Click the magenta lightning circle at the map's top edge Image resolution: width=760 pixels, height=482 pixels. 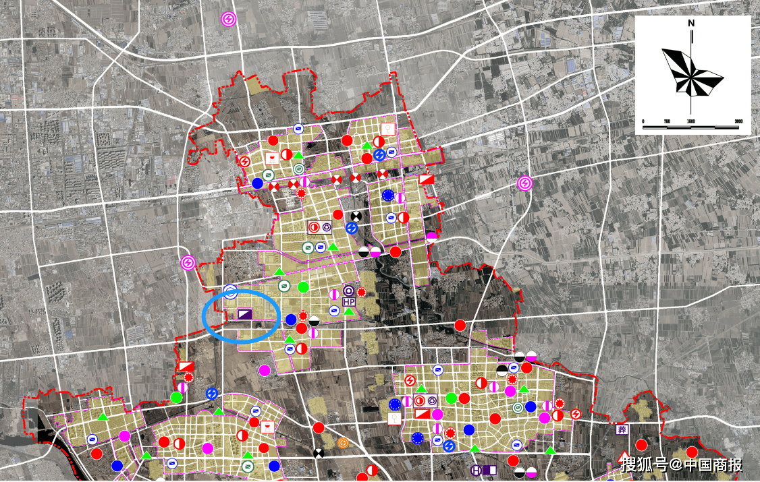point(228,20)
